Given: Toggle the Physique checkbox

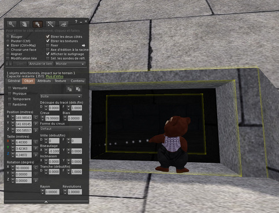Looking at the screenshot, I should click(9, 94).
